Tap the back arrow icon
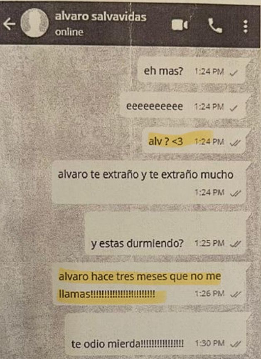 pyautogui.click(x=9, y=24)
